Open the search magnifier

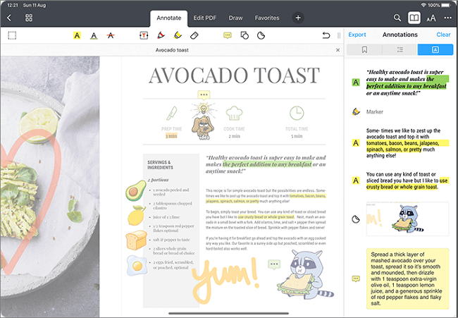tap(397, 18)
